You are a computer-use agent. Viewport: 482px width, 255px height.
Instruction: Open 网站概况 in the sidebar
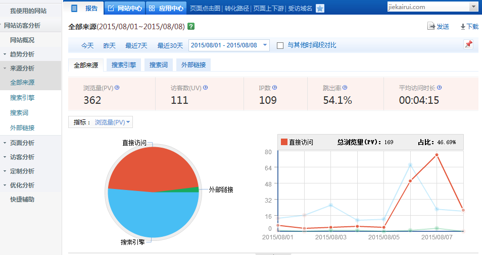point(22,40)
